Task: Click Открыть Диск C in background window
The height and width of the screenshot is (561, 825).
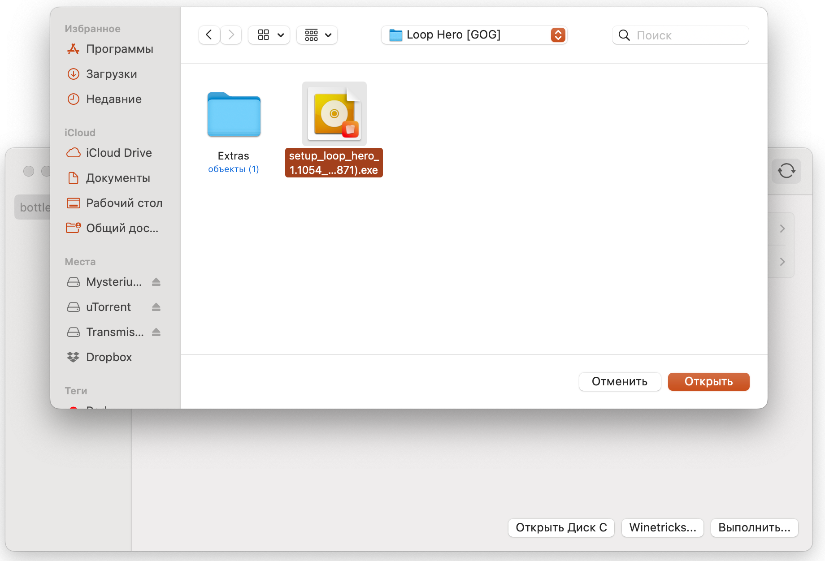Action: click(561, 527)
